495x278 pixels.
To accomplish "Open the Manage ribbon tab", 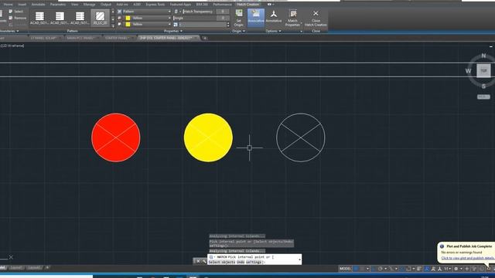I will pyautogui.click(x=90, y=5).
